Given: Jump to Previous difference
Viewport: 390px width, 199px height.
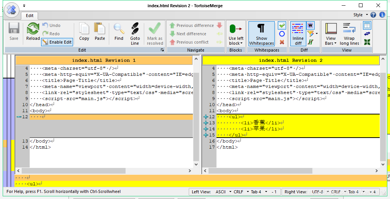Looking at the screenshot, I should click(191, 25).
